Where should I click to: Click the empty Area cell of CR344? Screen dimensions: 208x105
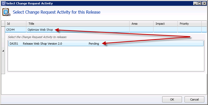(x=141, y=30)
